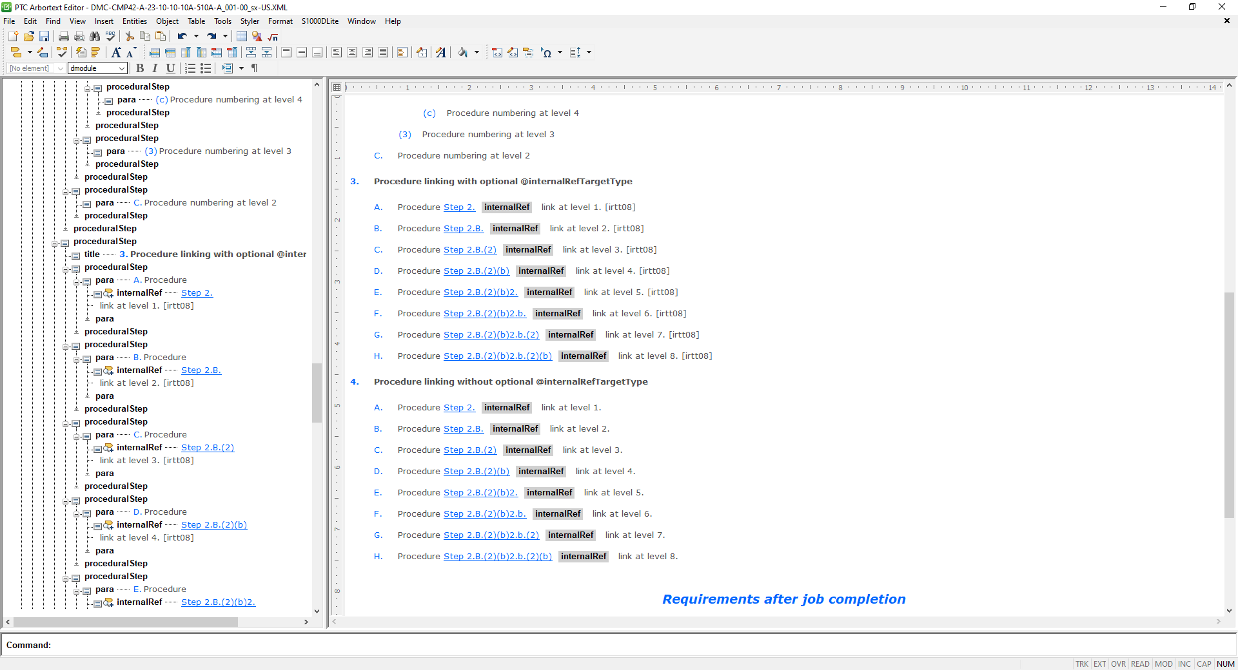Click the Step 2. link at level 1
1238x670 pixels.
coord(459,207)
